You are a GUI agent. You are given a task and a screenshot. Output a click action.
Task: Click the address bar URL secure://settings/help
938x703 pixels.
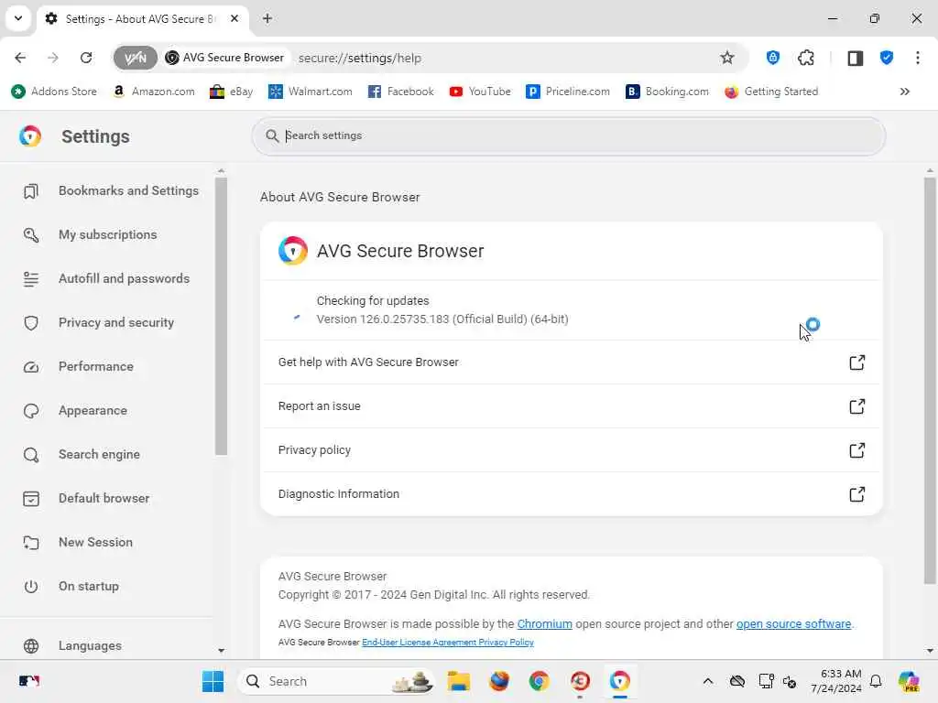pos(359,58)
